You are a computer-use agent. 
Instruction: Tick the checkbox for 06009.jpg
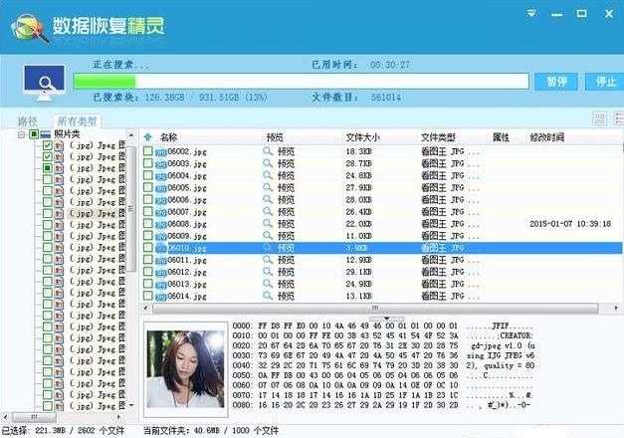pos(148,235)
